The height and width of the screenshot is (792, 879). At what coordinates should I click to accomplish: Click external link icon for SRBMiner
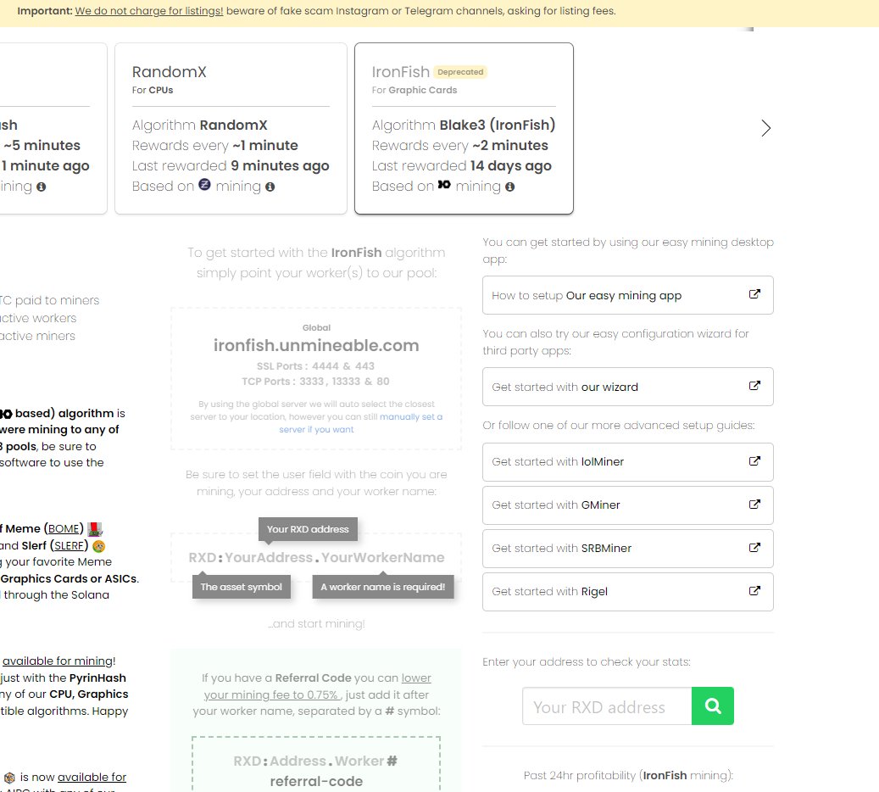(x=754, y=547)
